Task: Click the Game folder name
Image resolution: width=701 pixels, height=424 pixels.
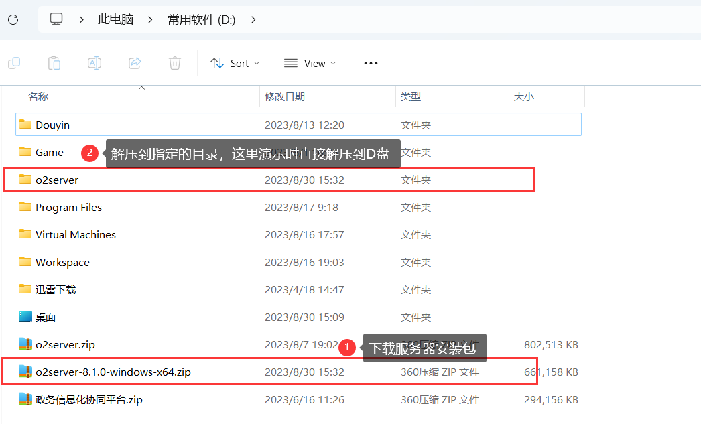Action: (50, 152)
